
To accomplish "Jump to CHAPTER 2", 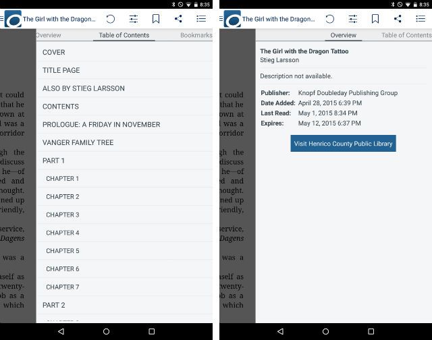I will (124, 197).
